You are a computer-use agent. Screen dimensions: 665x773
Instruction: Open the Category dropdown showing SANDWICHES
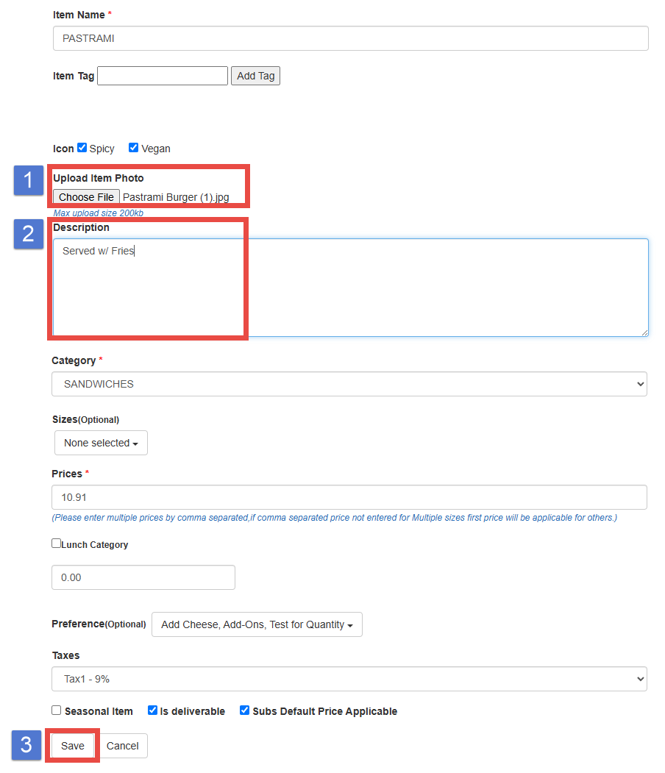click(349, 384)
